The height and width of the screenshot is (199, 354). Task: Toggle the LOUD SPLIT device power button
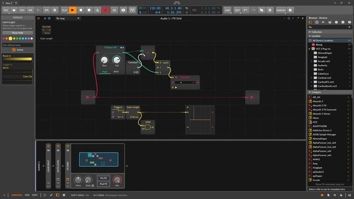48,146
